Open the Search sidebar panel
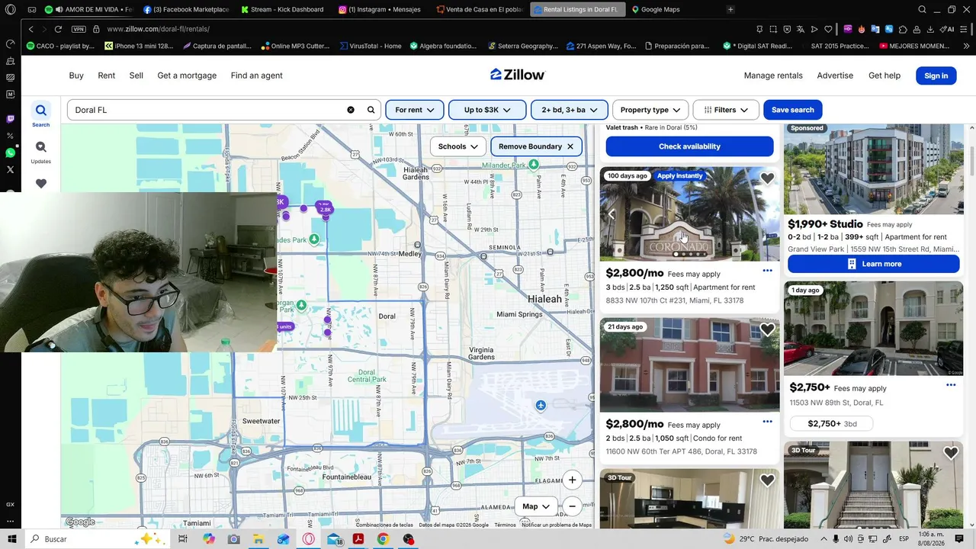This screenshot has height=549, width=976. click(41, 114)
